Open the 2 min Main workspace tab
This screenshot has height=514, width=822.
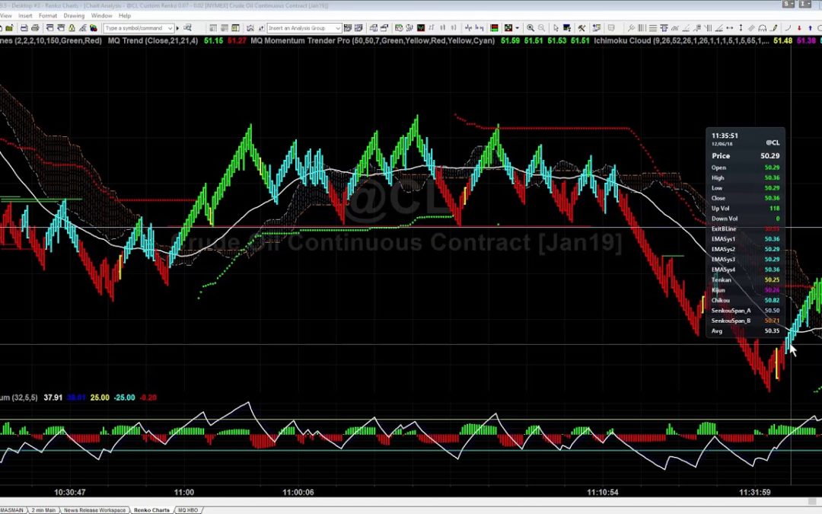click(44, 509)
